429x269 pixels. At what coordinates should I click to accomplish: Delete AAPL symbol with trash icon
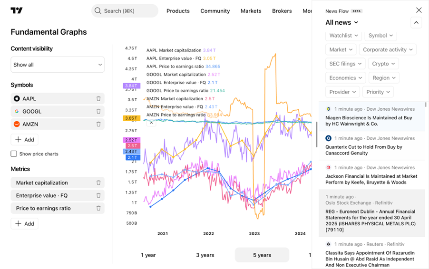click(98, 99)
